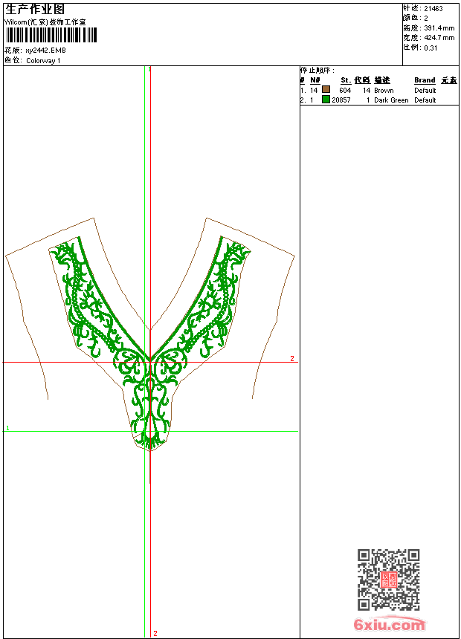The width and height of the screenshot is (461, 639).
Task: Select the '生产作业图' title text
Action: [35, 9]
